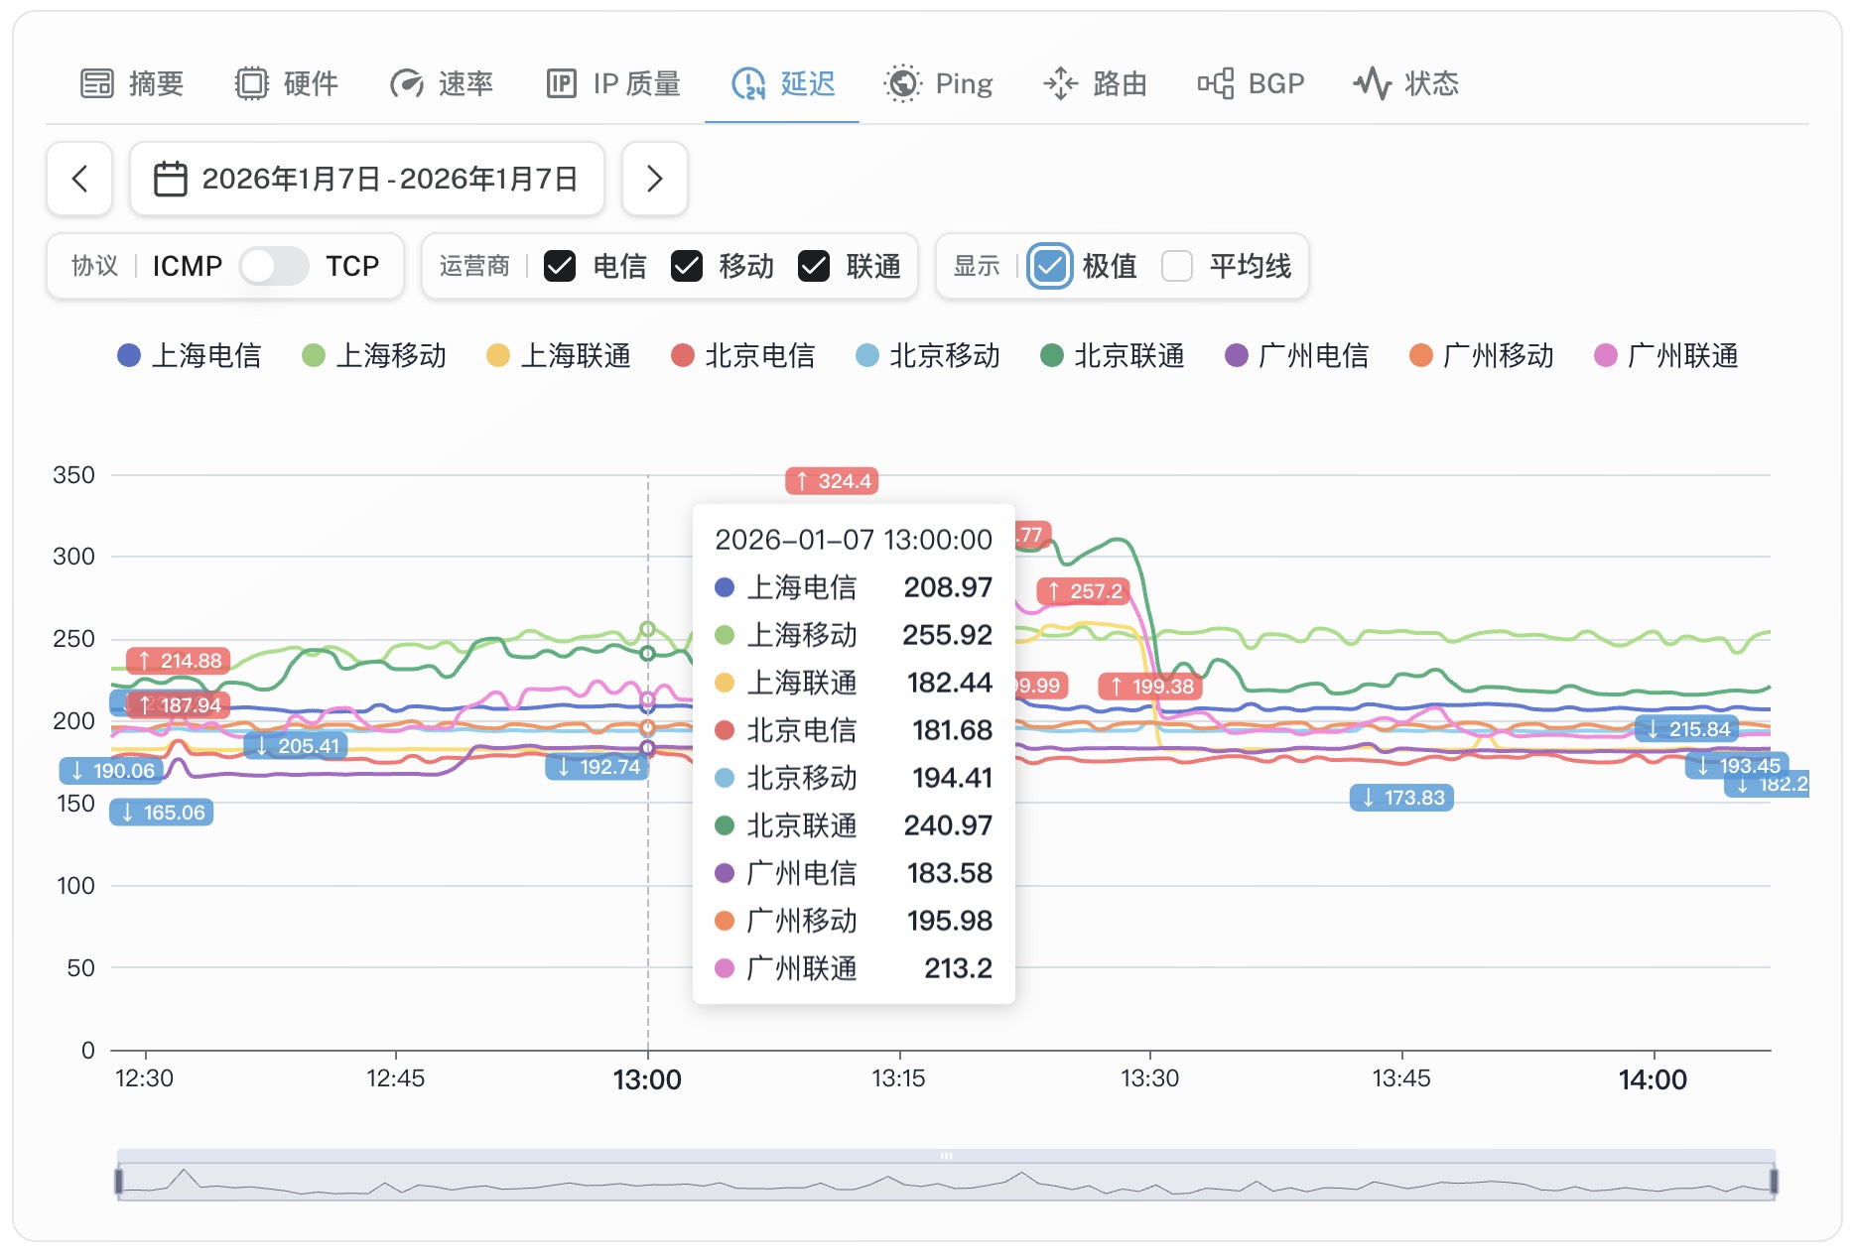
Task: Open the 状态 tab
Action: tap(1406, 83)
